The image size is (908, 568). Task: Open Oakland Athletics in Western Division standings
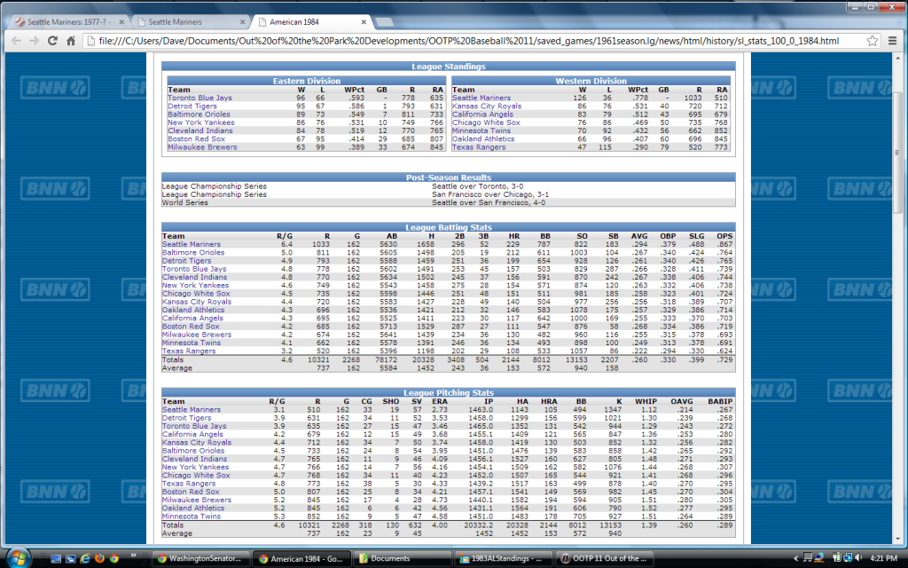click(483, 139)
